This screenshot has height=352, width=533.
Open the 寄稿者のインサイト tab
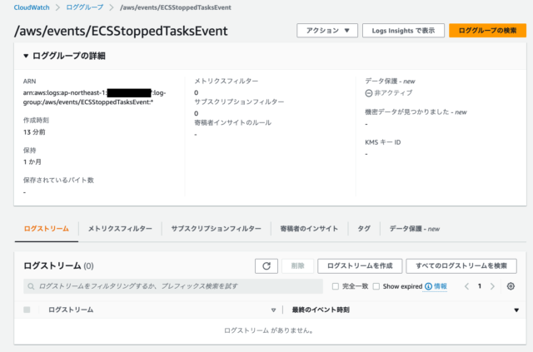309,229
